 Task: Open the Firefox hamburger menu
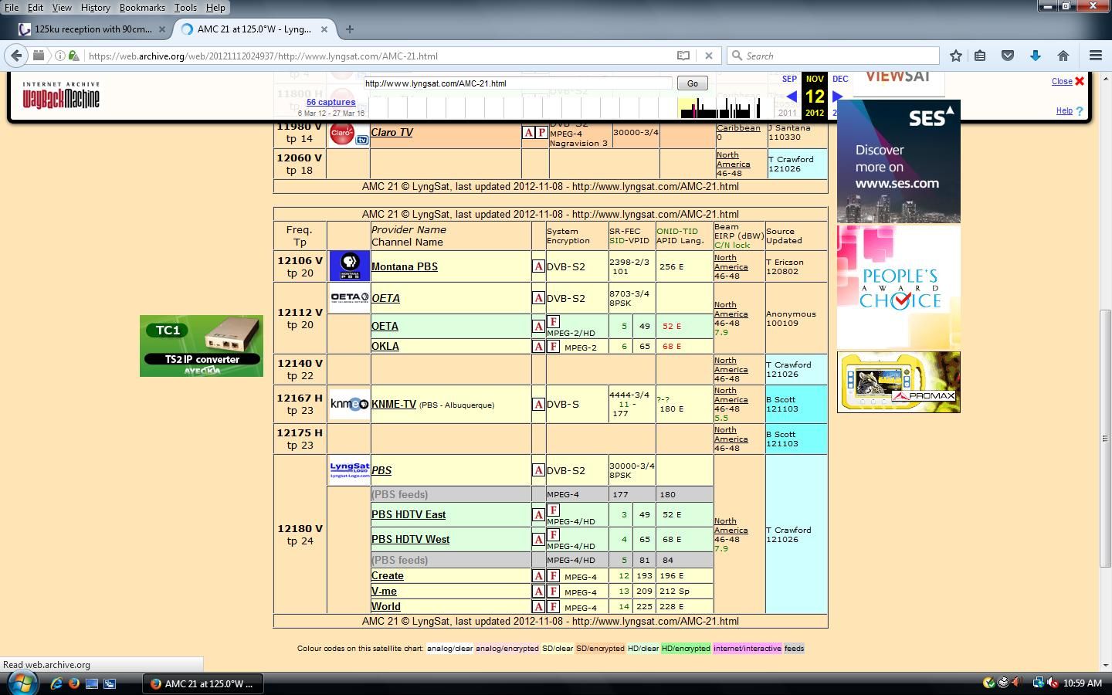click(x=1095, y=56)
